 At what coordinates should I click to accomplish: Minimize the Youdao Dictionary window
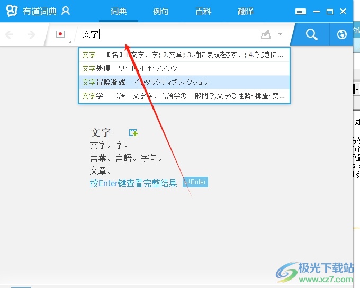(317, 11)
